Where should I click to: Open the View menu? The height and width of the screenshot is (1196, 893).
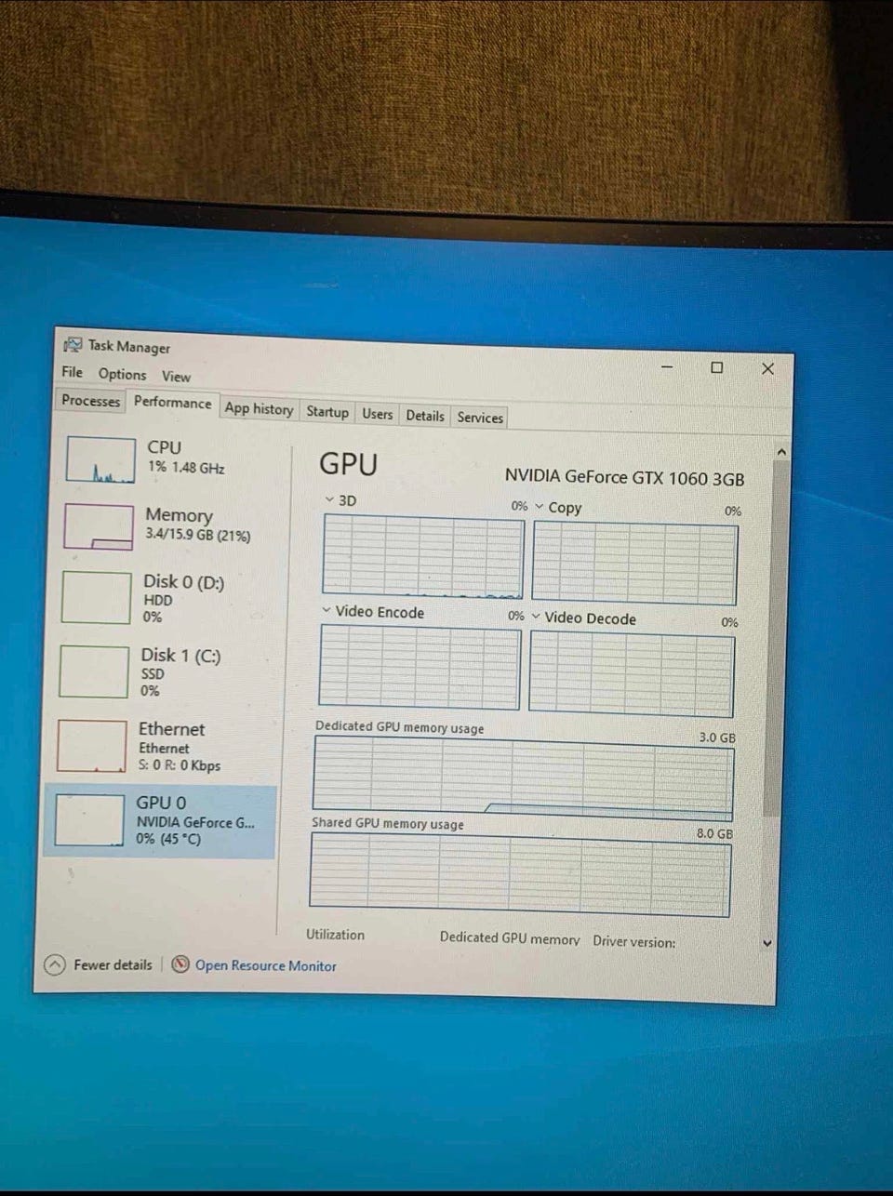176,377
